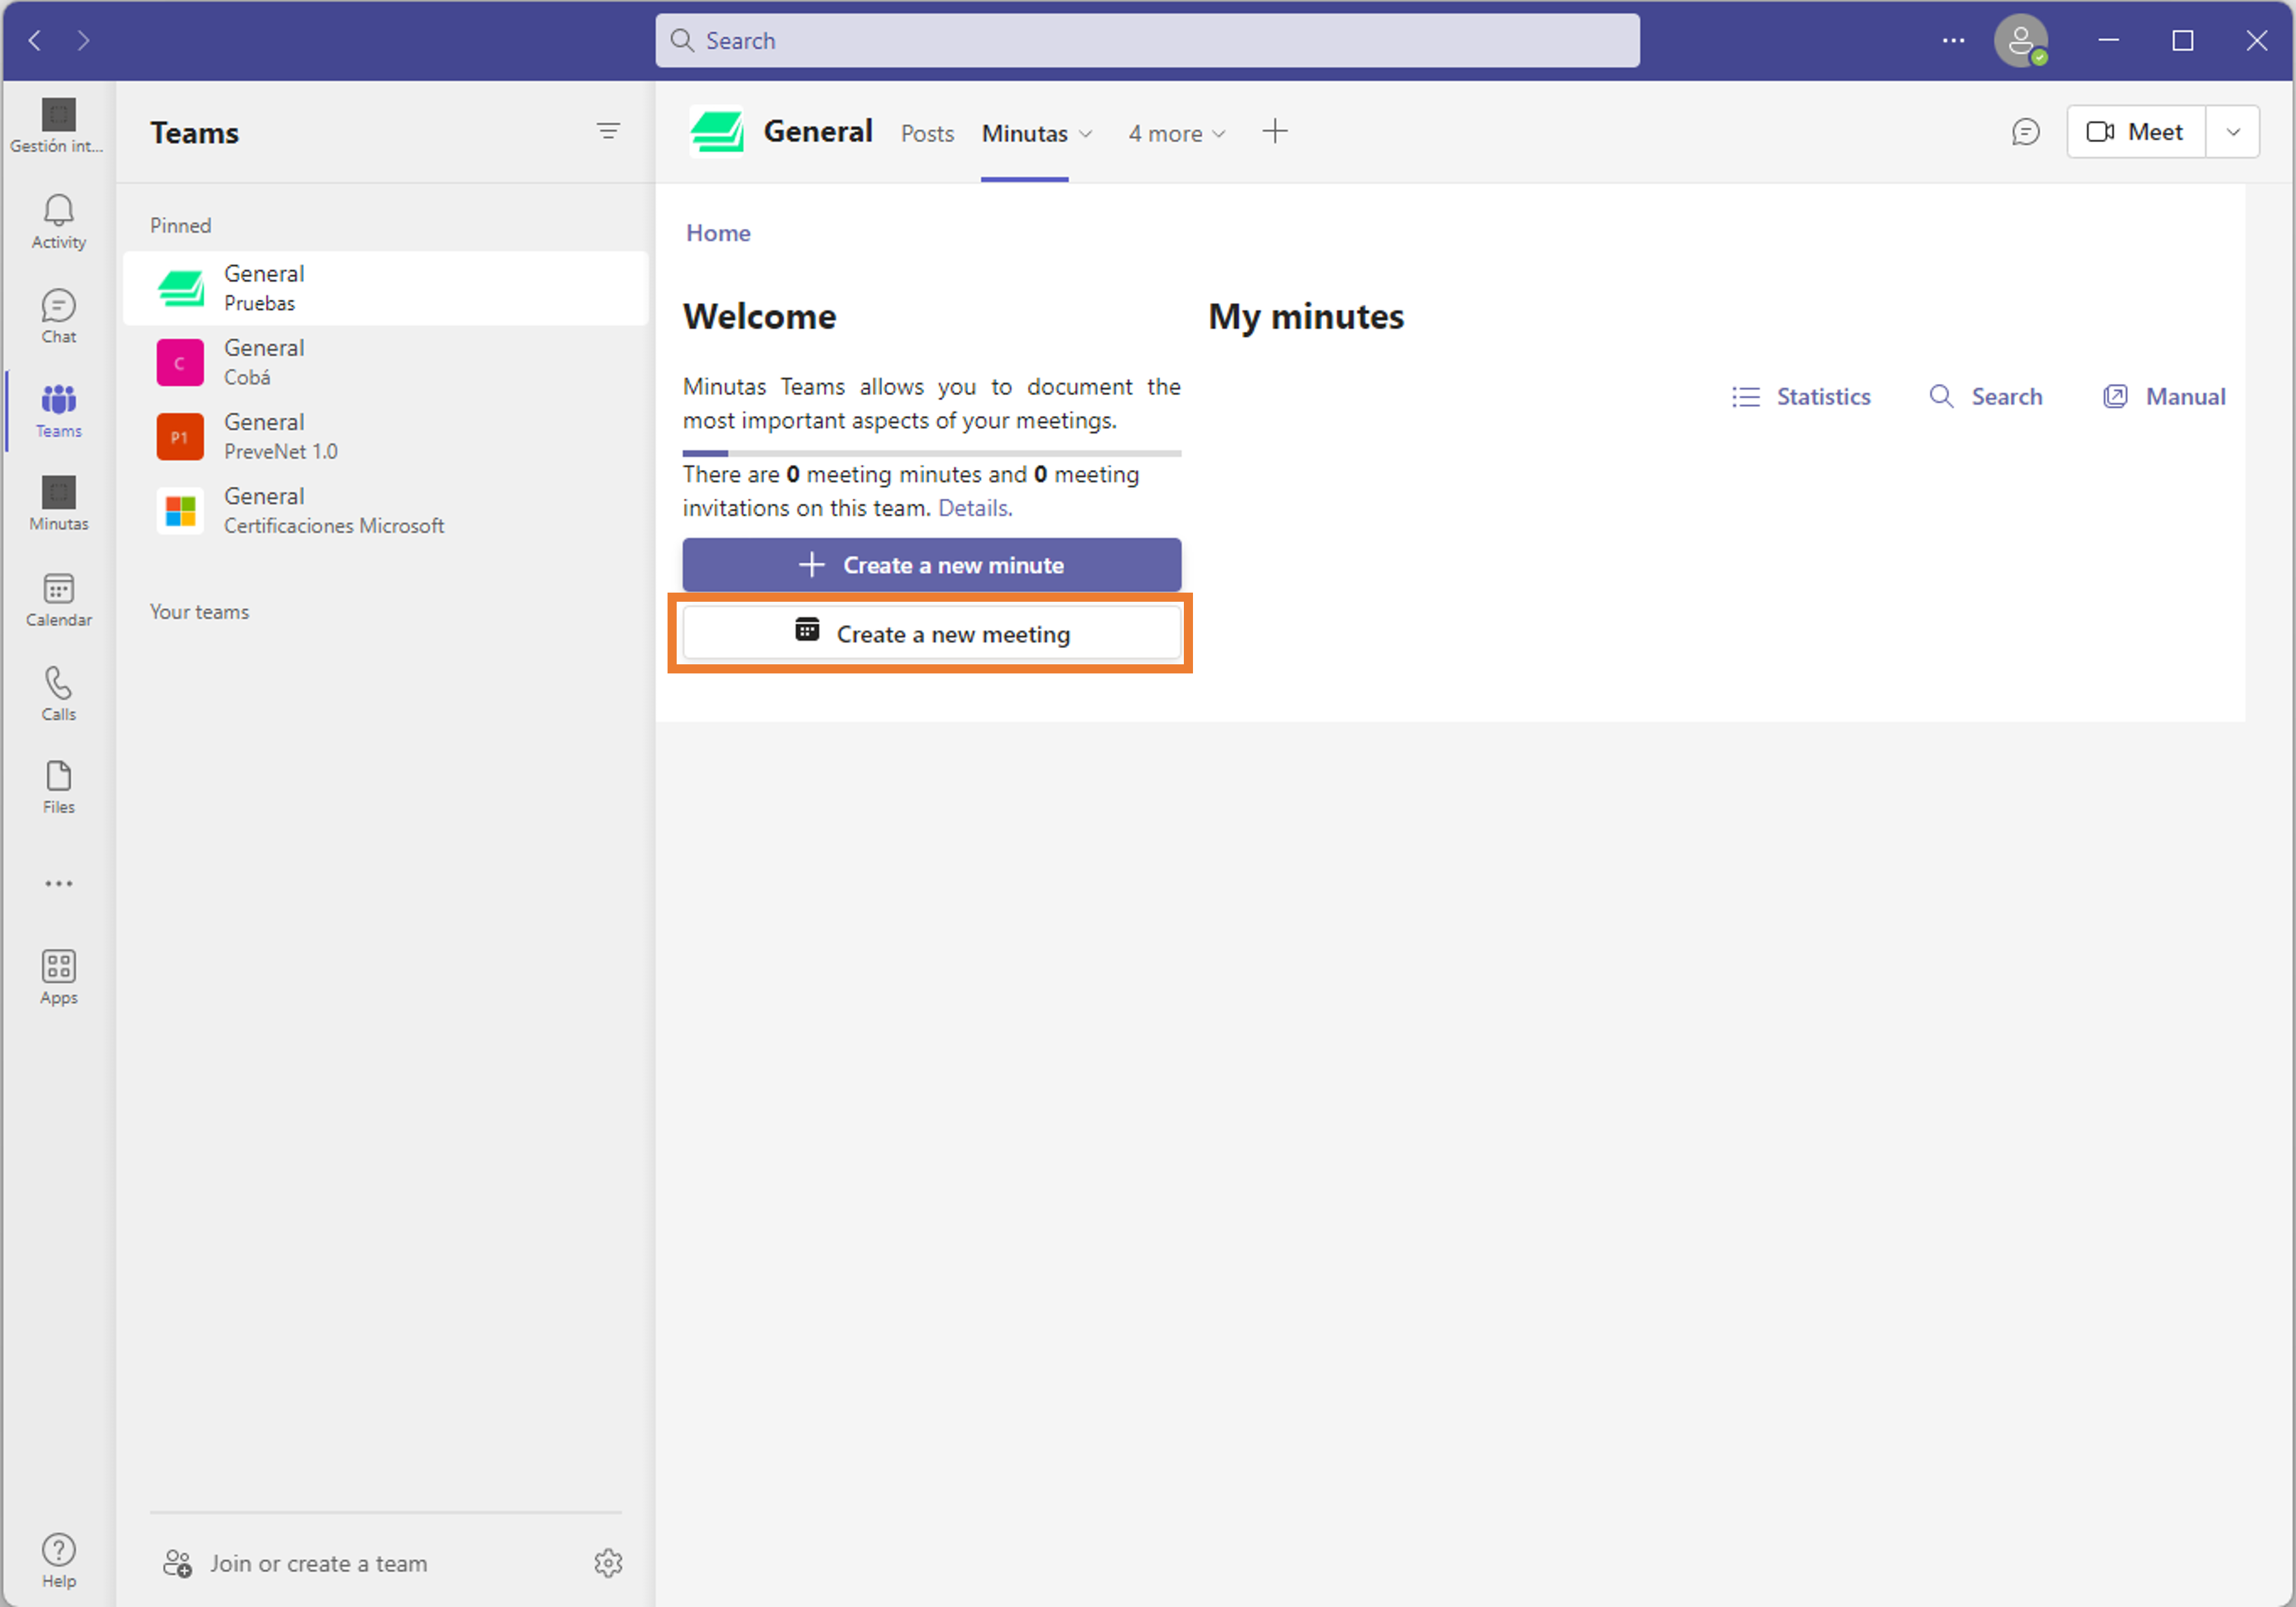Click the PreveNet 1.0 team avatar
2296x1607 pixels.
click(180, 436)
